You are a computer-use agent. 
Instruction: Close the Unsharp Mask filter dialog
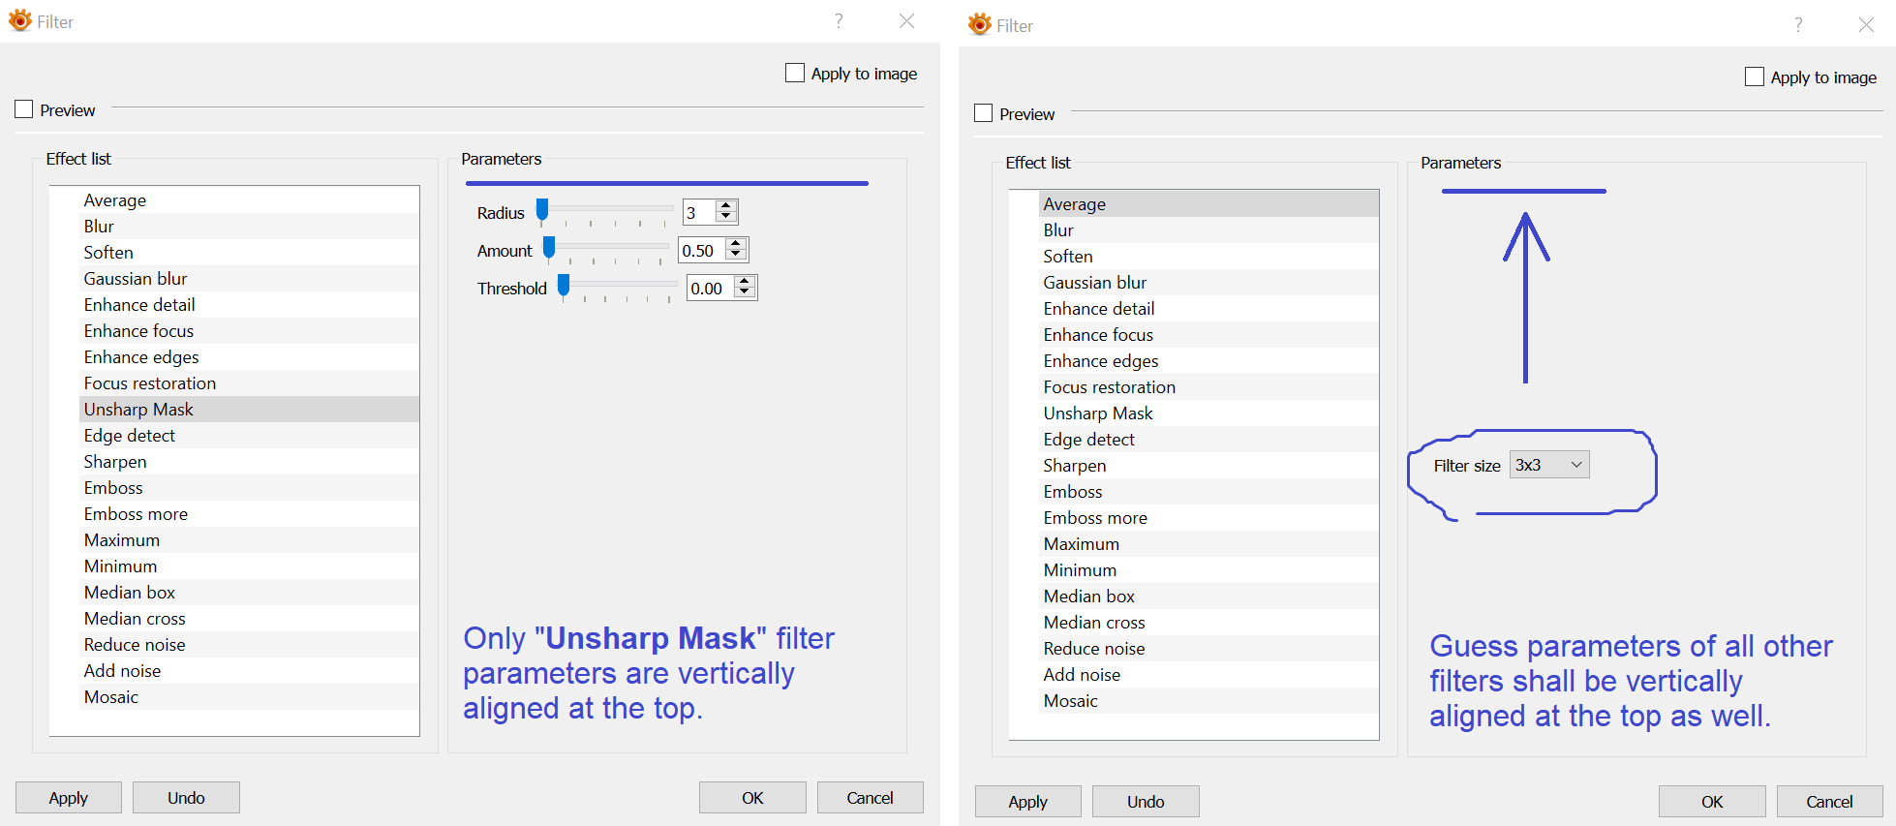(906, 21)
